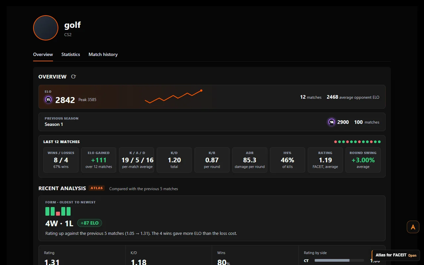Select the Wins / Losses 8 / 4 card

61,160
